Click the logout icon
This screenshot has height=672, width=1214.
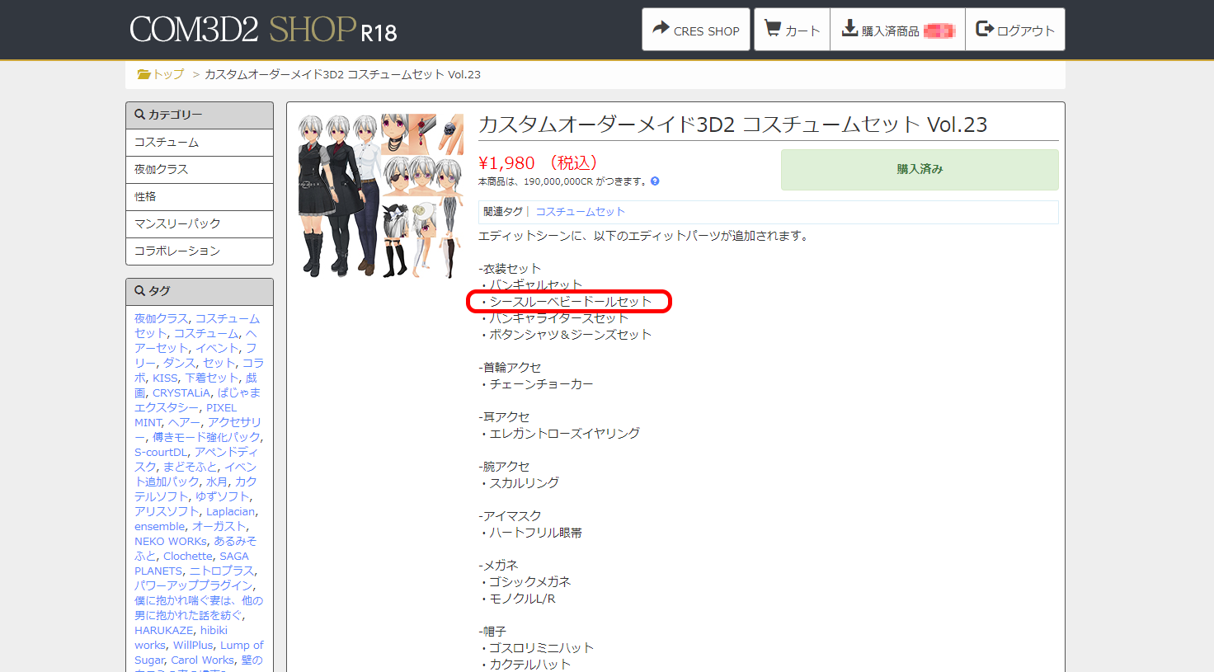(x=985, y=29)
